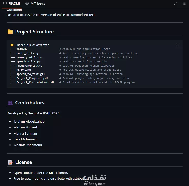Click the License section heading
The image size is (189, 186).
tap(23, 162)
